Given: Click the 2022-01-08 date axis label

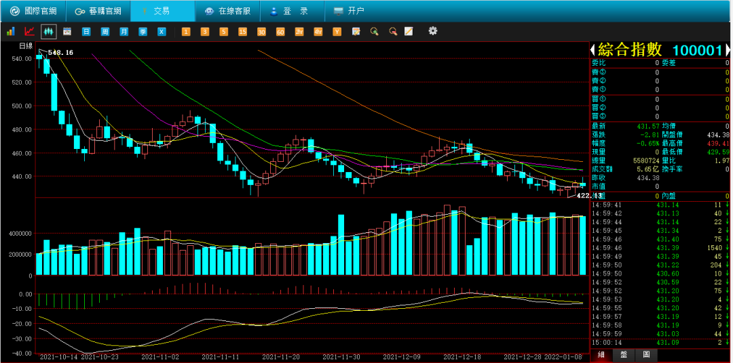Looking at the screenshot, I should point(563,356).
